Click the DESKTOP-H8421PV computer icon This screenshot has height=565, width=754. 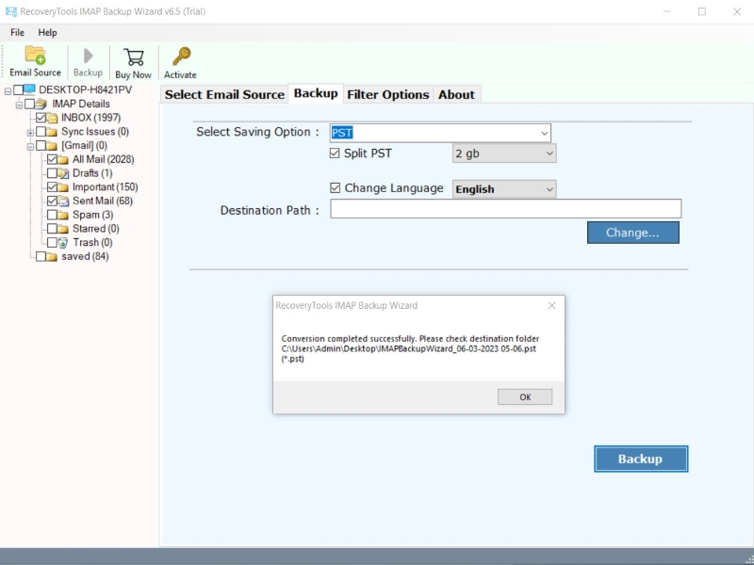point(29,89)
